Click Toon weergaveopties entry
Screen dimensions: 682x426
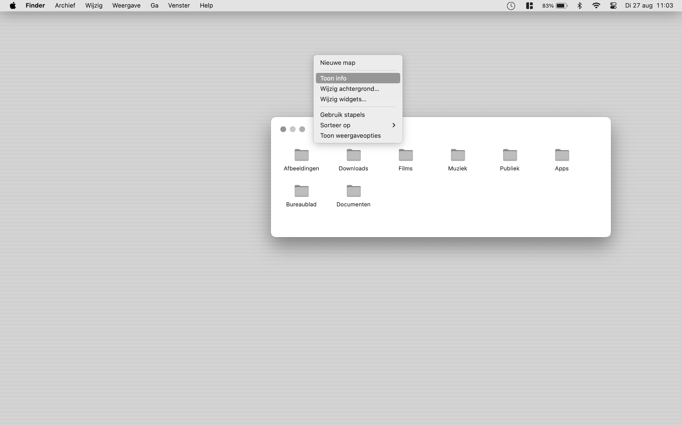click(350, 136)
